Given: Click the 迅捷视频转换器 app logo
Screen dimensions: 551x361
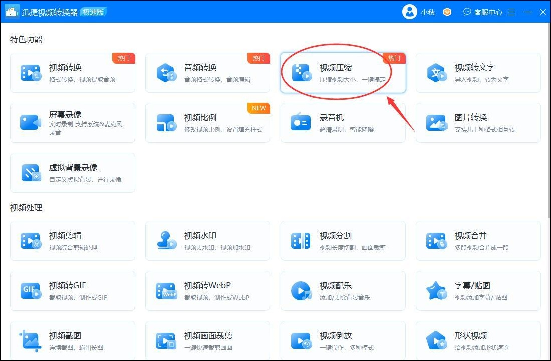Looking at the screenshot, I should pos(12,11).
